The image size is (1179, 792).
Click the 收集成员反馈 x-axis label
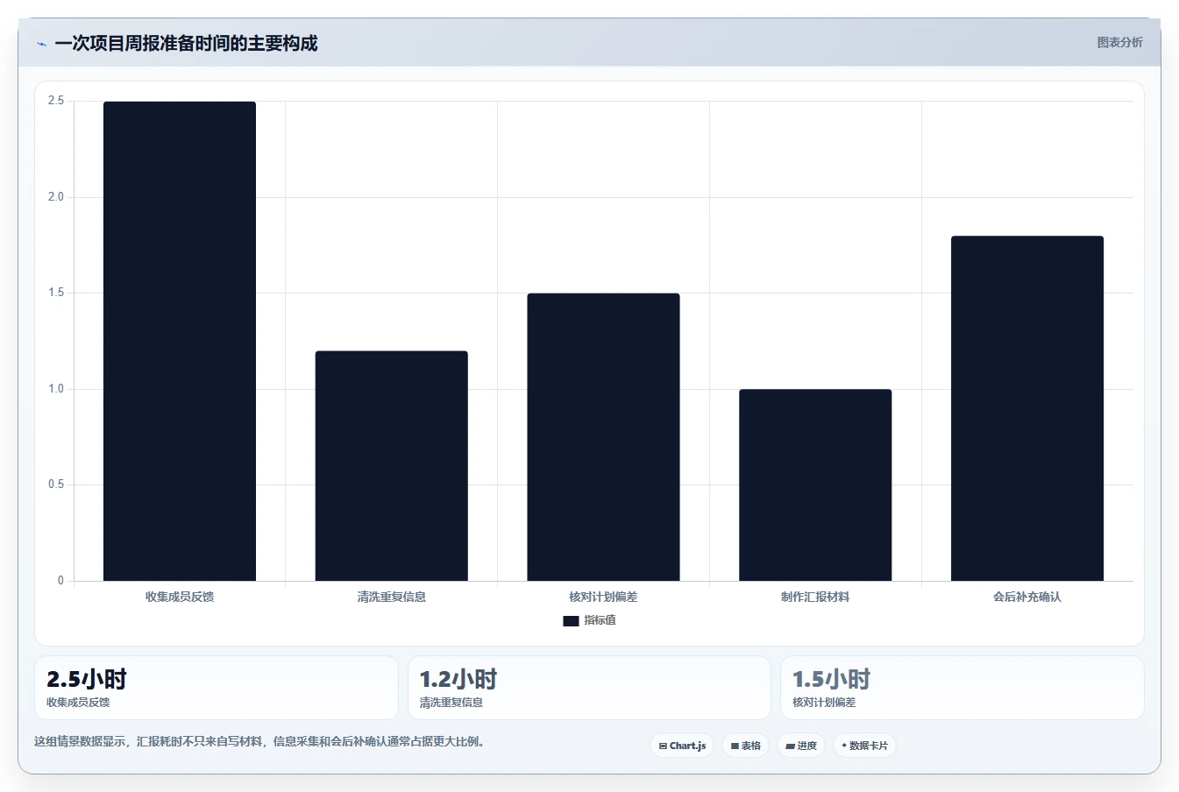pyautogui.click(x=180, y=597)
